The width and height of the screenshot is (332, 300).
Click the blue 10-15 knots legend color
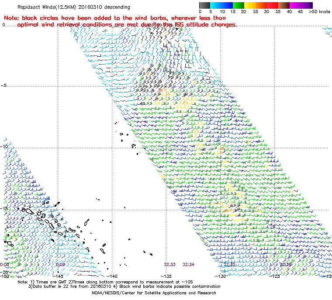click(x=227, y=5)
